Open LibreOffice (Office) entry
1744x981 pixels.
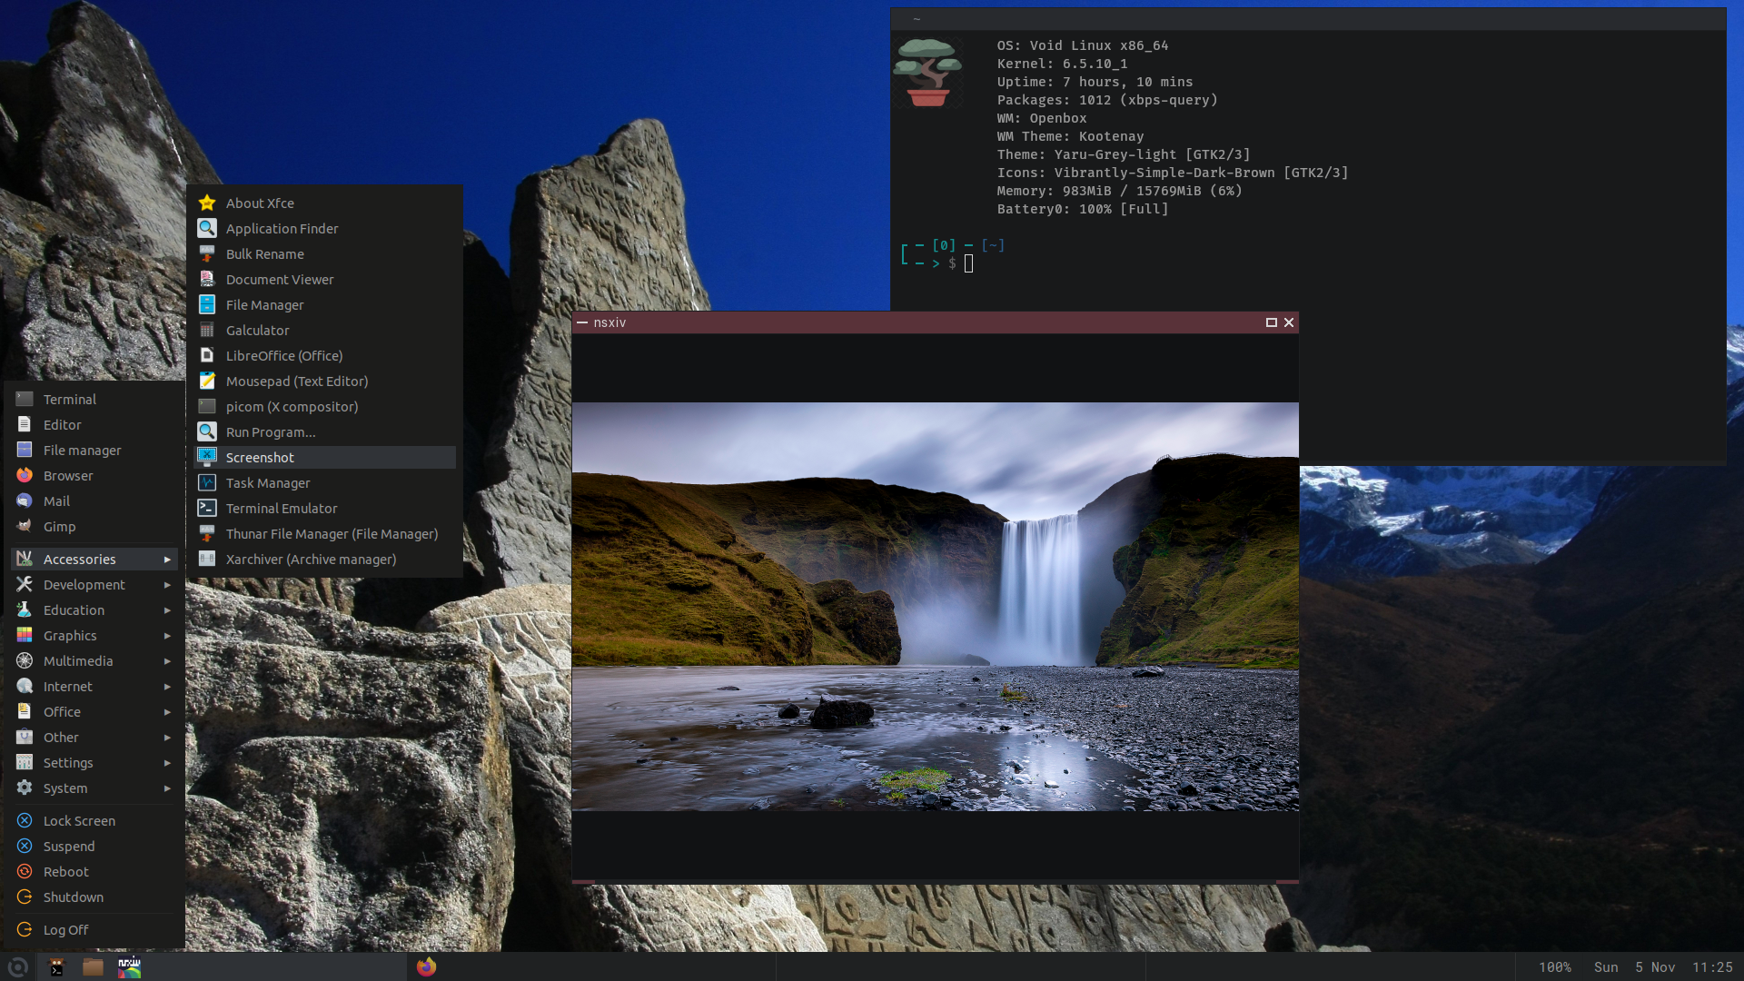click(325, 356)
